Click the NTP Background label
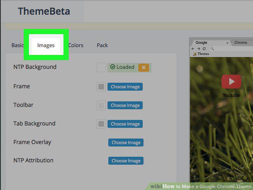This screenshot has height=190, width=253. (x=35, y=67)
